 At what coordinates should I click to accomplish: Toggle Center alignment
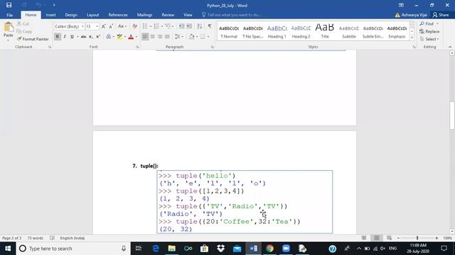[x=152, y=37]
